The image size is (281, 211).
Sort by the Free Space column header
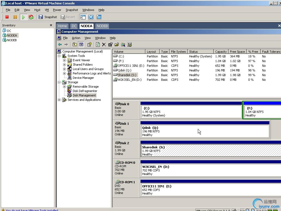tap(237, 51)
